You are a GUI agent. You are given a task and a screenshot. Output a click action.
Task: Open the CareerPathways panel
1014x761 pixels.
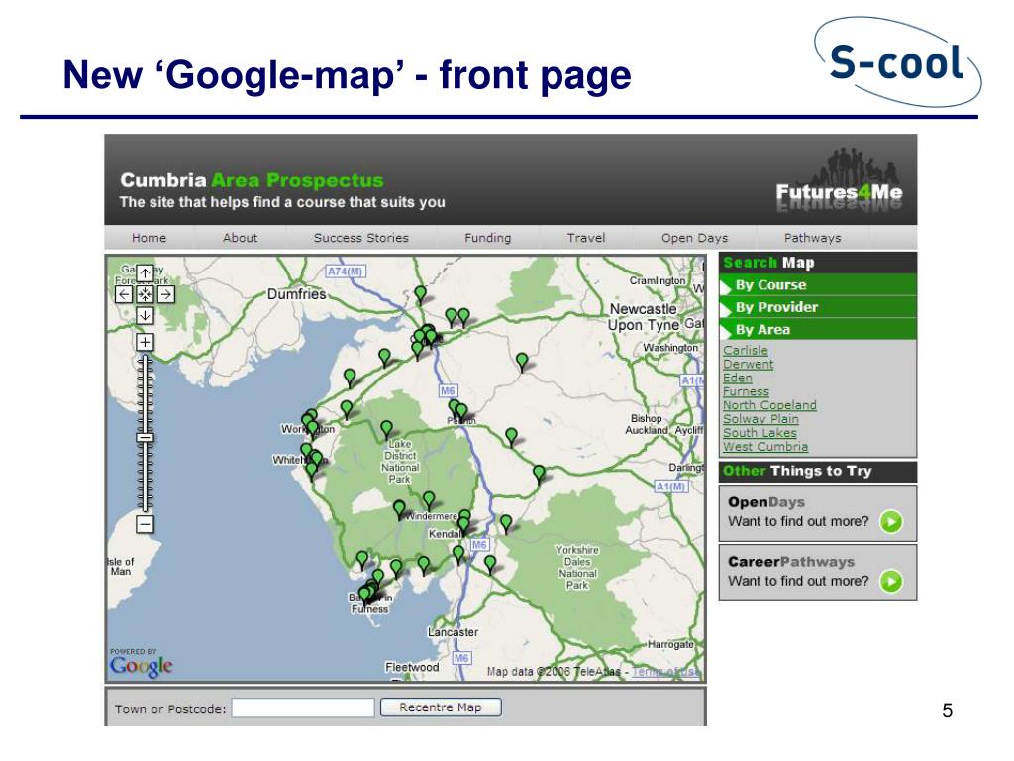pyautogui.click(x=817, y=572)
